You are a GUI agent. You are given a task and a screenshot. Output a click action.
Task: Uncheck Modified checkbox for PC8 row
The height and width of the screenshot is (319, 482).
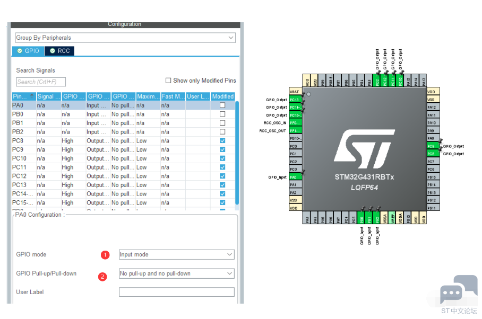(x=222, y=141)
